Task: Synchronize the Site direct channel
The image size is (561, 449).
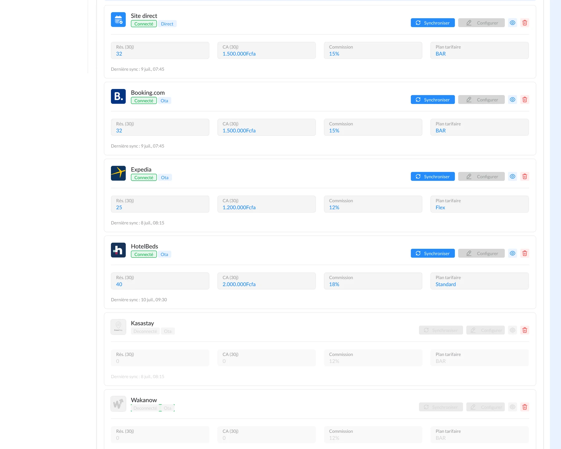Action: click(x=433, y=23)
